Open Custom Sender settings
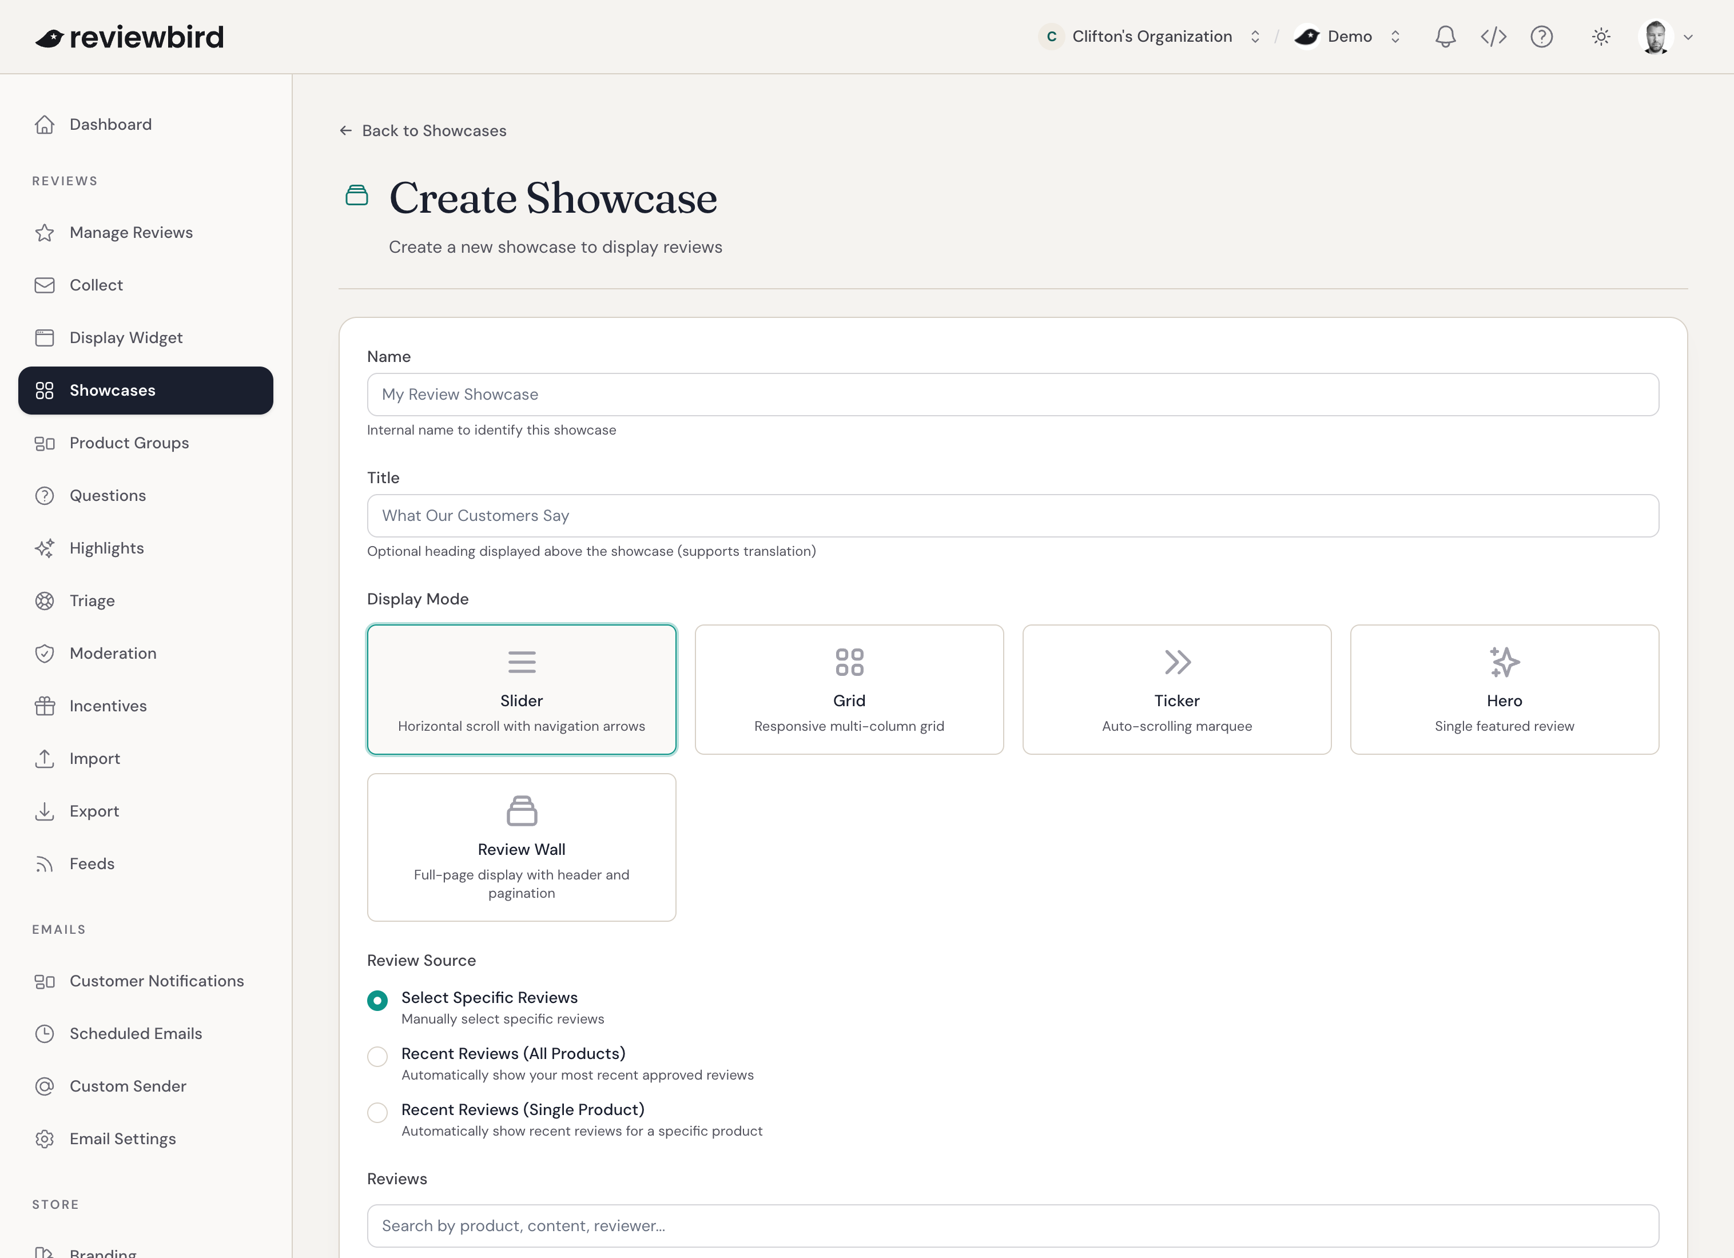The image size is (1734, 1258). (145, 1086)
